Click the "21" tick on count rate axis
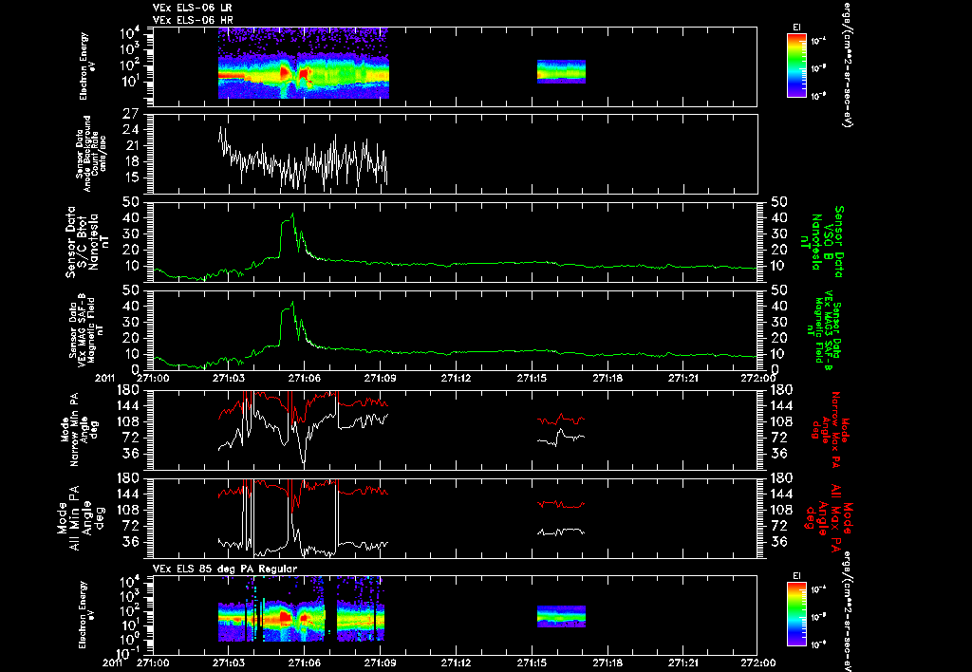Image resolution: width=972 pixels, height=672 pixels. click(x=130, y=145)
